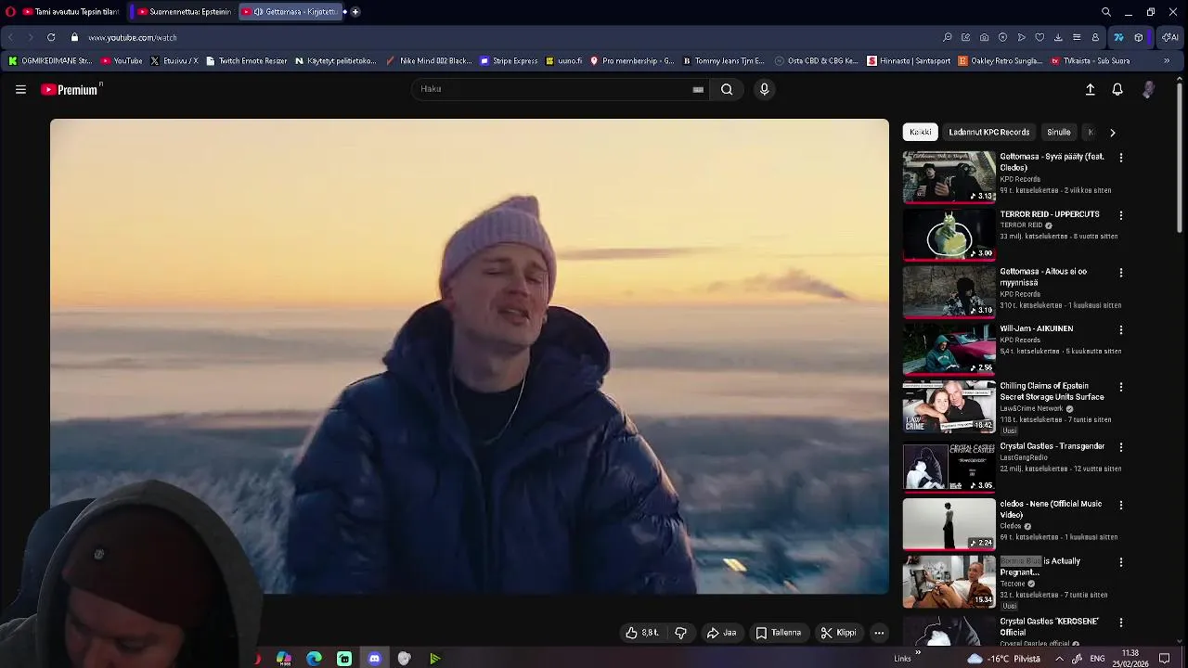1188x668 pixels.
Task: Click the main video player to pause
Action: (x=470, y=356)
